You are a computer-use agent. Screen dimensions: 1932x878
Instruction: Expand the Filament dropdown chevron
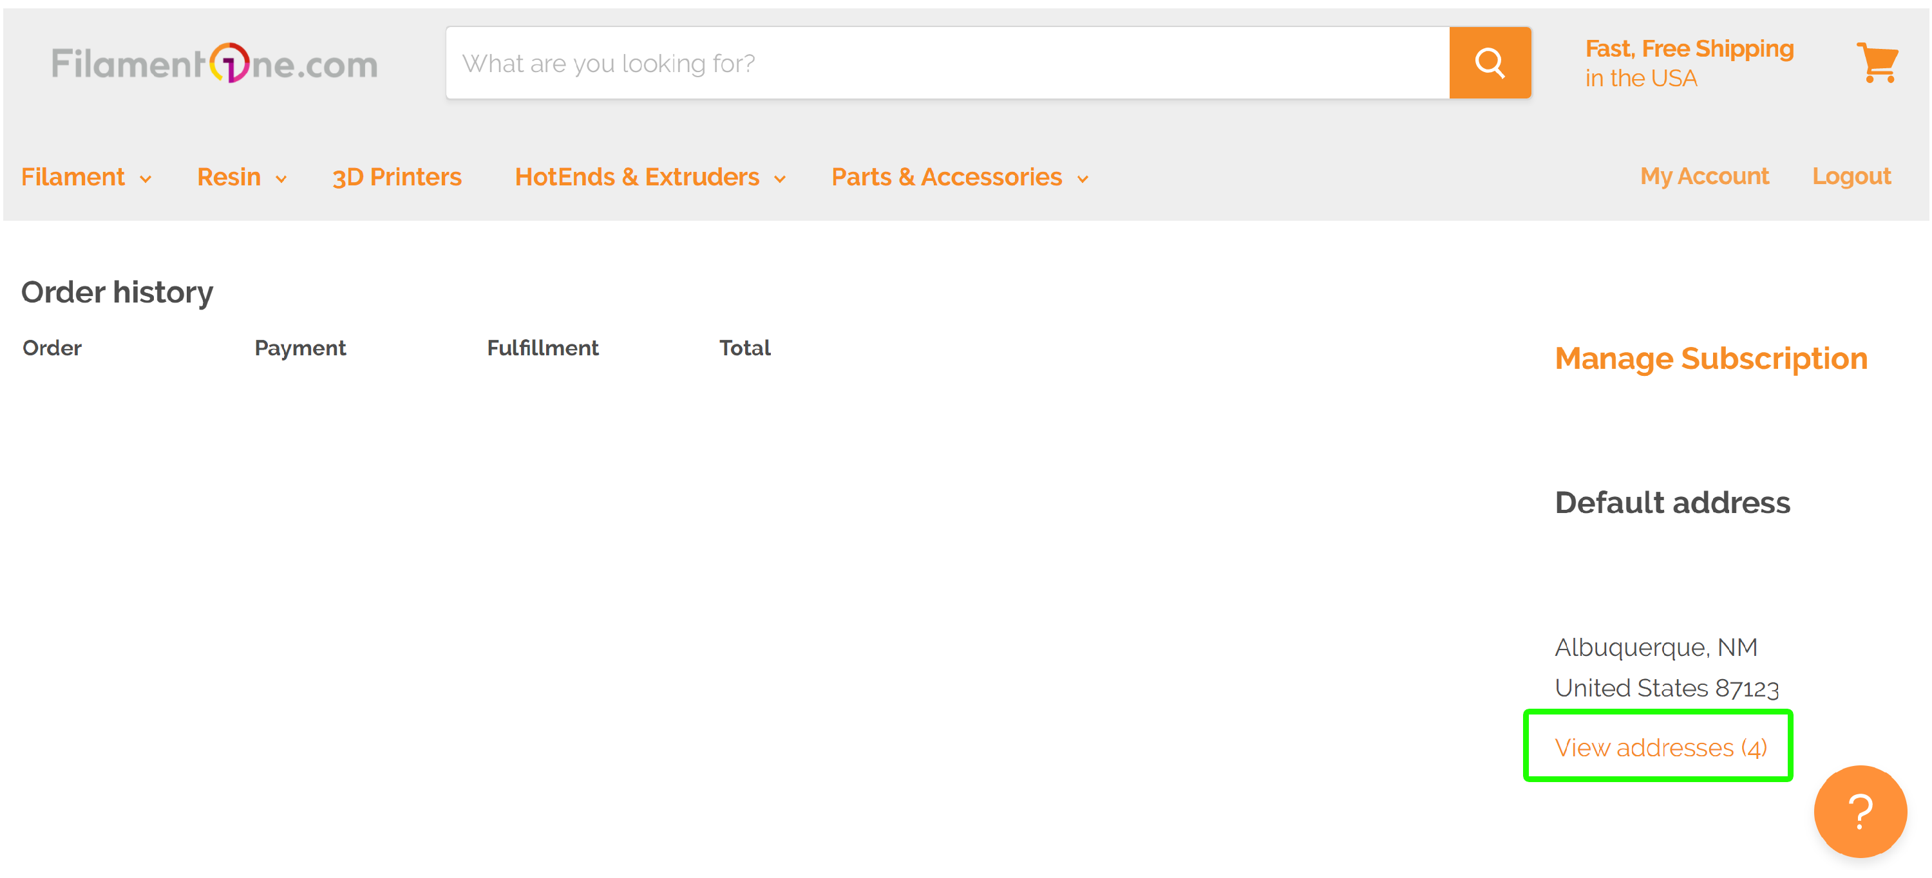click(x=146, y=179)
